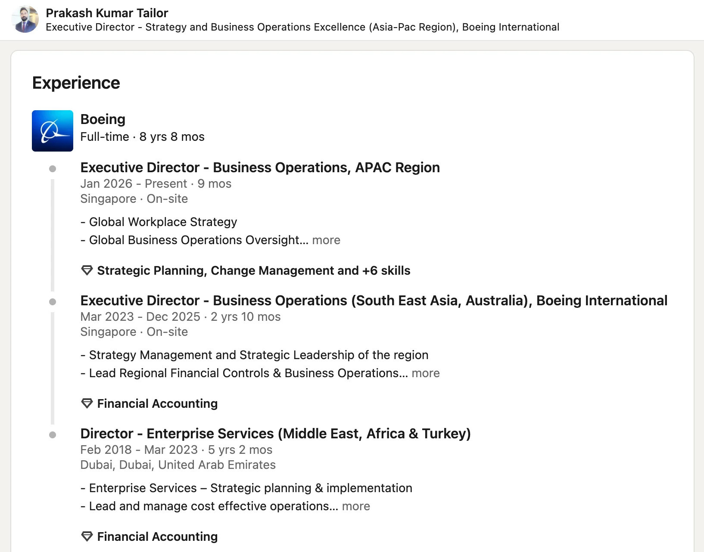Select the 'Executive Director - Business Operations, APAC Region' title
Viewport: 704px width, 552px height.
(x=260, y=167)
